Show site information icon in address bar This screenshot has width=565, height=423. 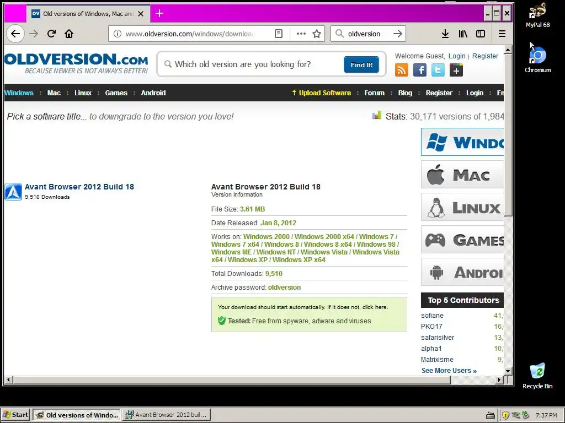click(x=118, y=34)
